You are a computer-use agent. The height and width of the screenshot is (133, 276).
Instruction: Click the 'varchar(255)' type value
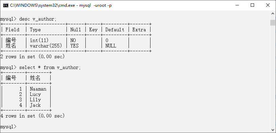46,46
